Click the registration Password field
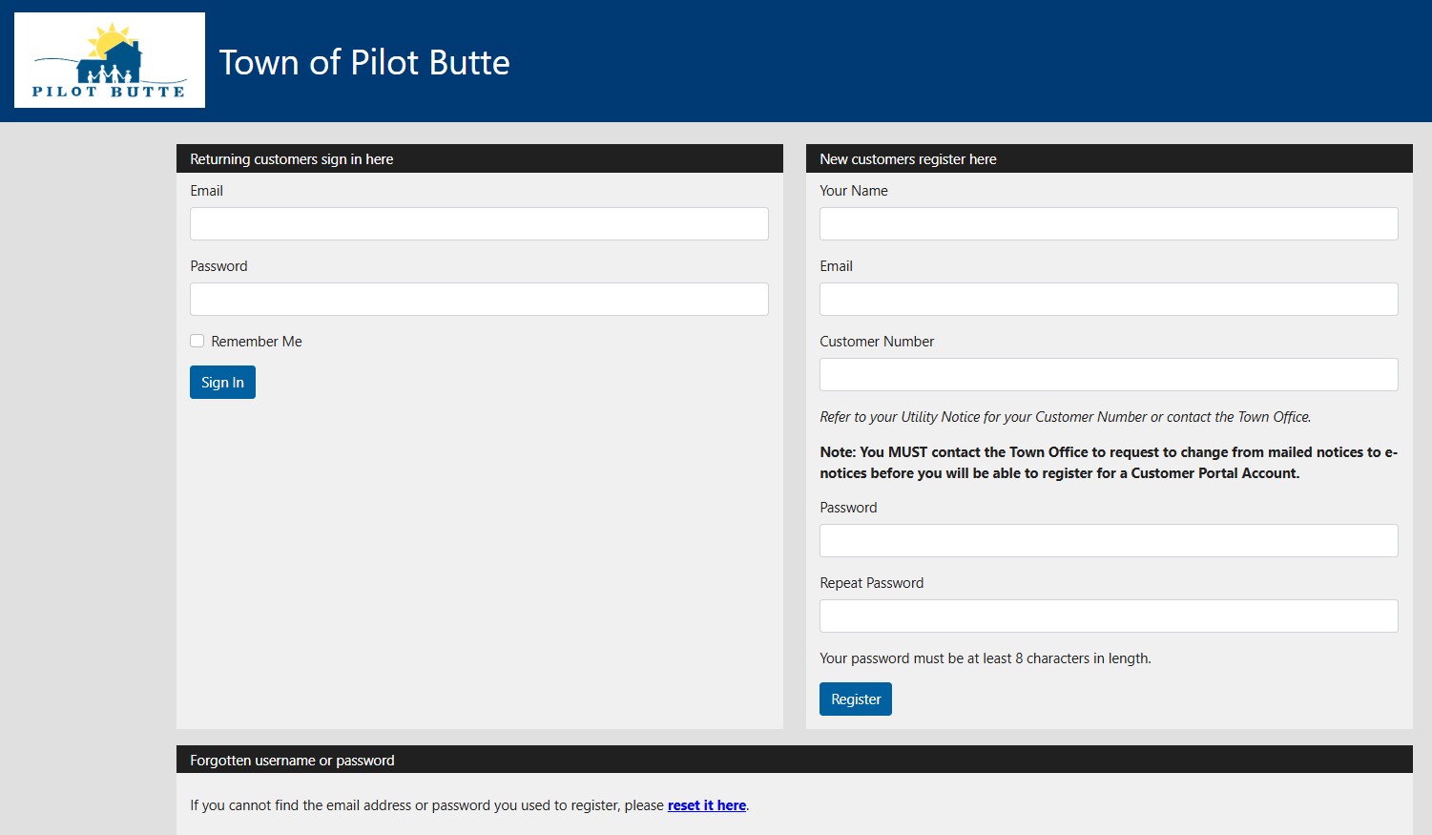This screenshot has height=835, width=1432. point(1109,541)
